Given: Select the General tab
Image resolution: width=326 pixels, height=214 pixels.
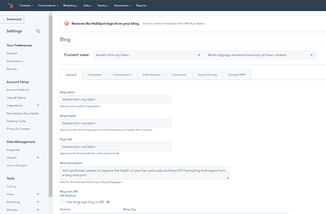Looking at the screenshot, I should click(71, 75).
